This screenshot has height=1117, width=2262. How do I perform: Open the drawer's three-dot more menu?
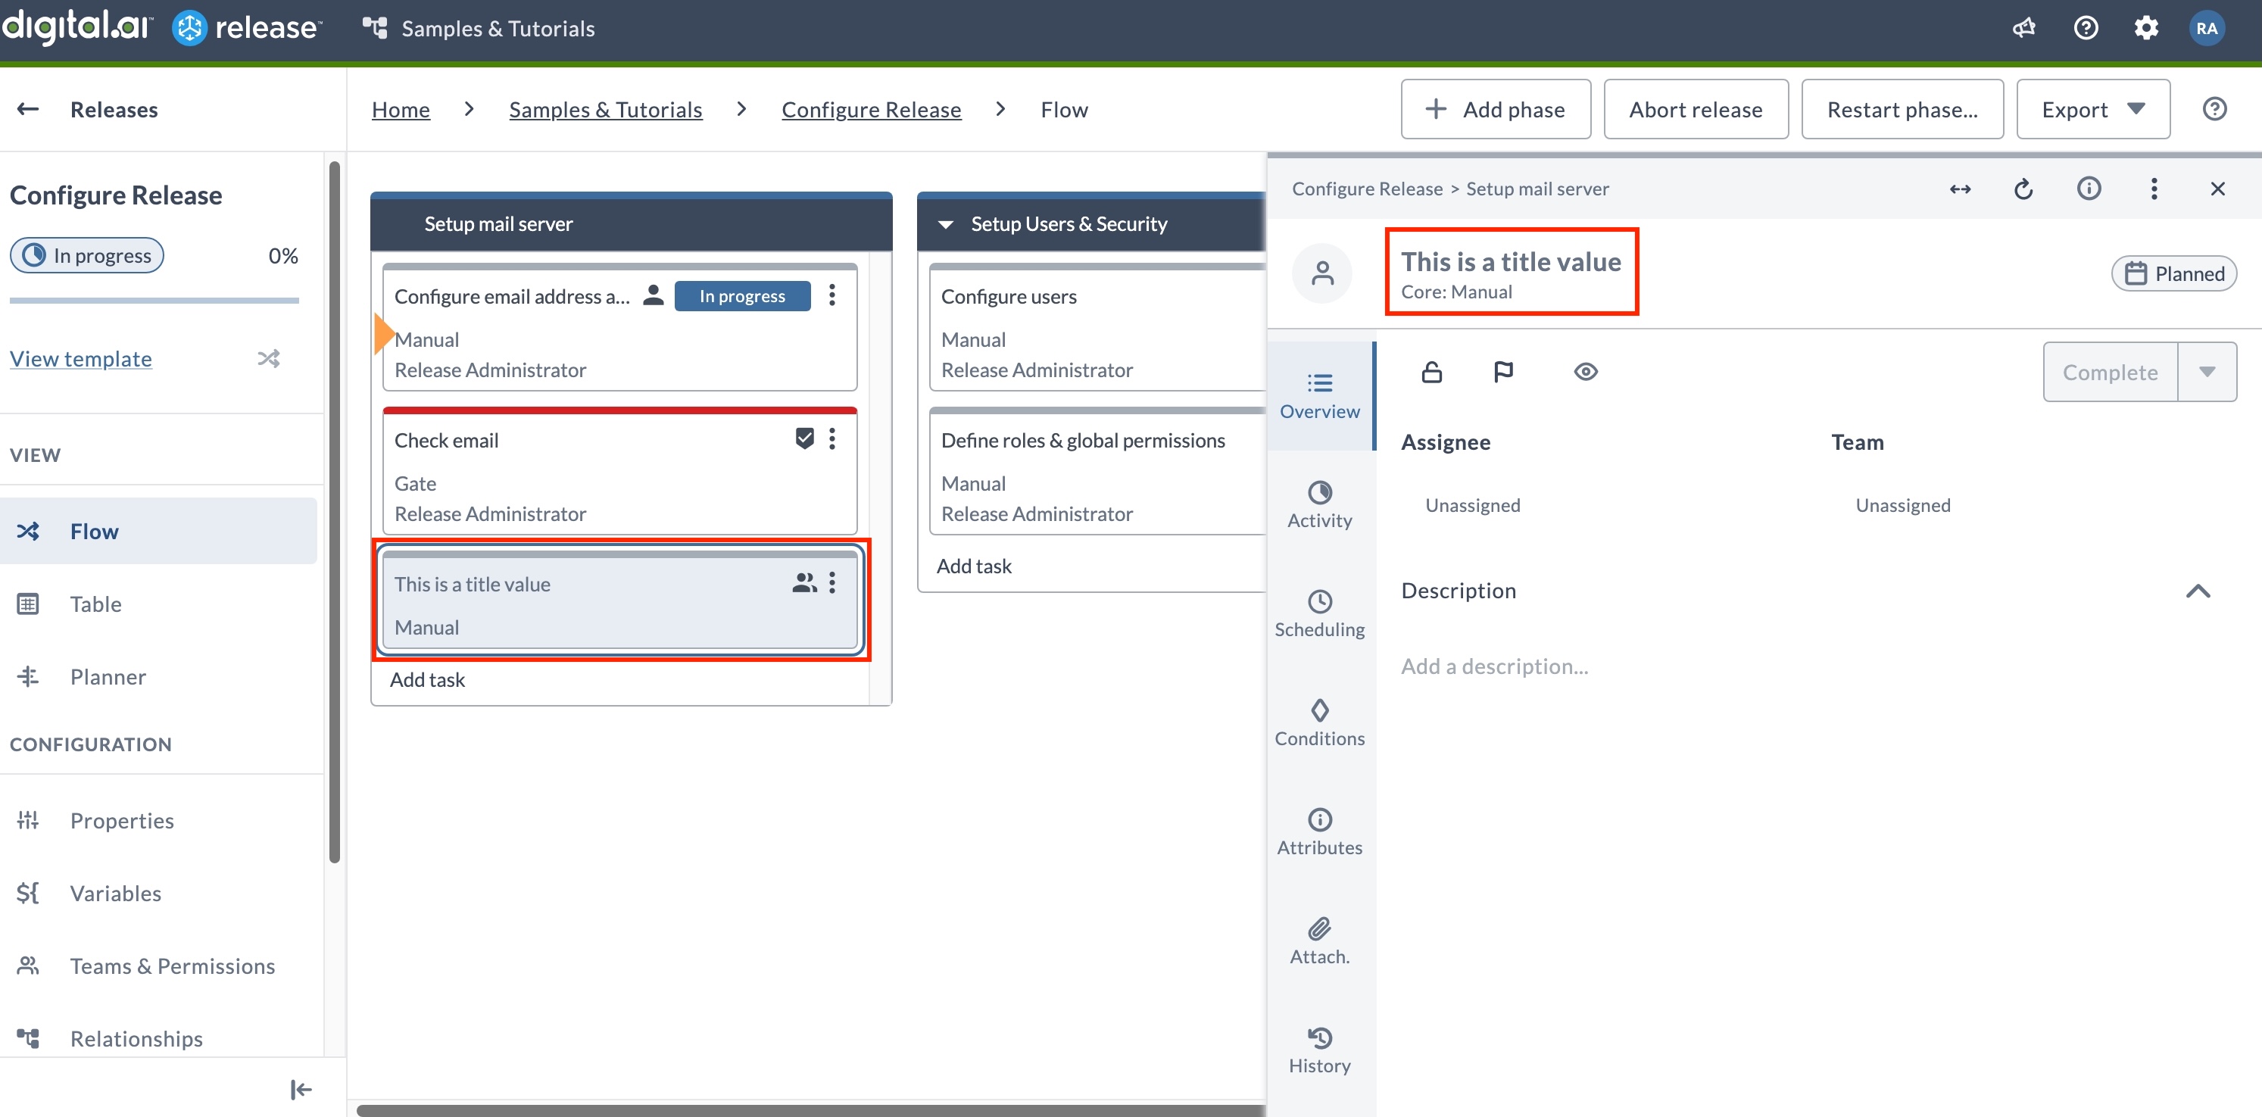tap(2153, 189)
